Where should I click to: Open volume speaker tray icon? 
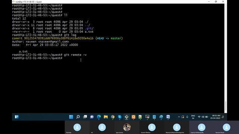203,117
